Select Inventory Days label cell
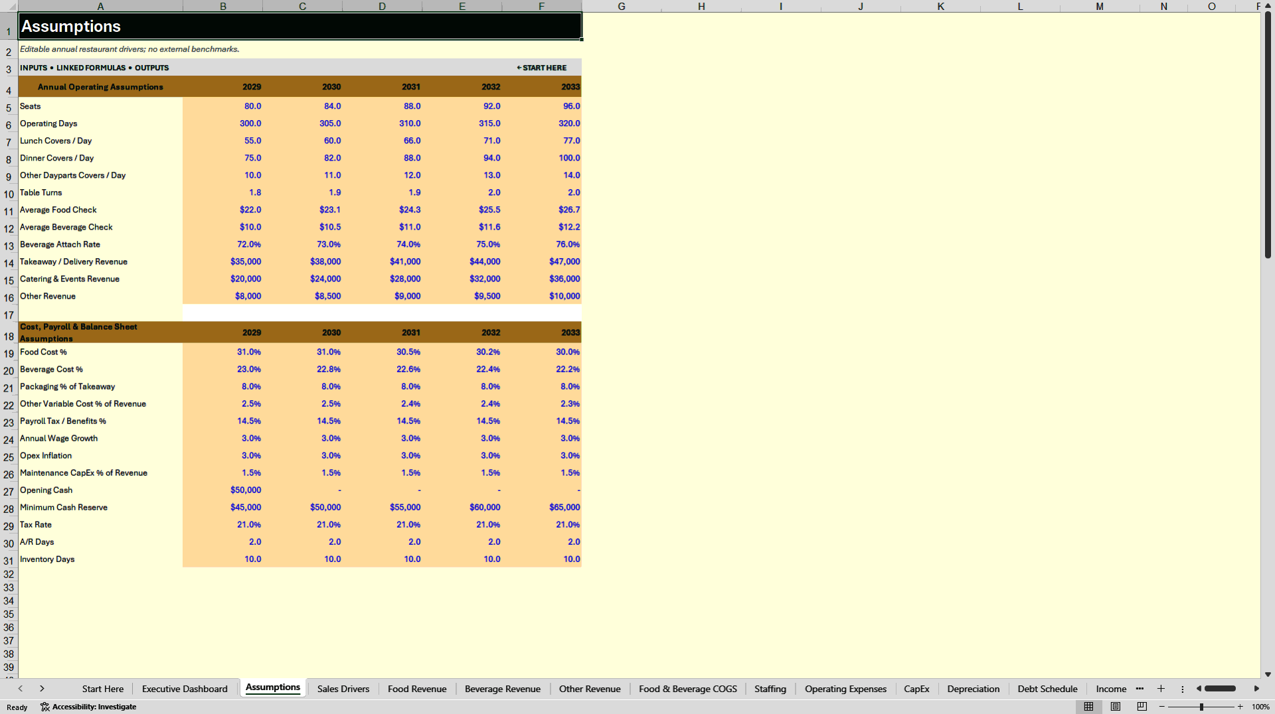1275x714 pixels. pos(100,559)
